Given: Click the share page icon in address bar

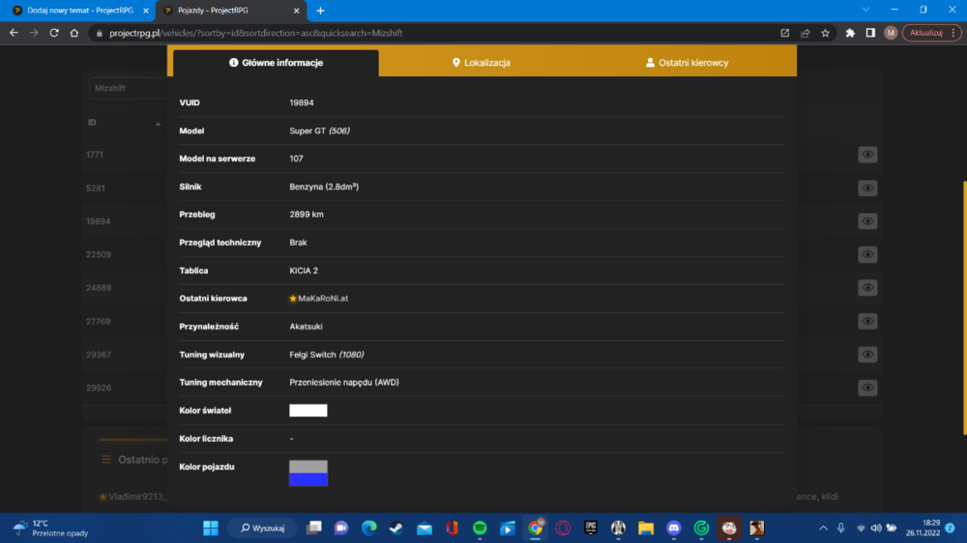Looking at the screenshot, I should (x=805, y=33).
